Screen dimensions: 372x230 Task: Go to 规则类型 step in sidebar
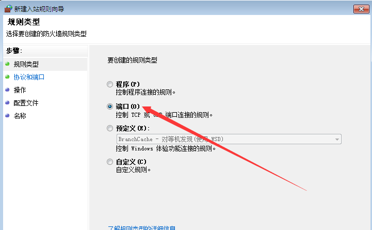pos(26,64)
